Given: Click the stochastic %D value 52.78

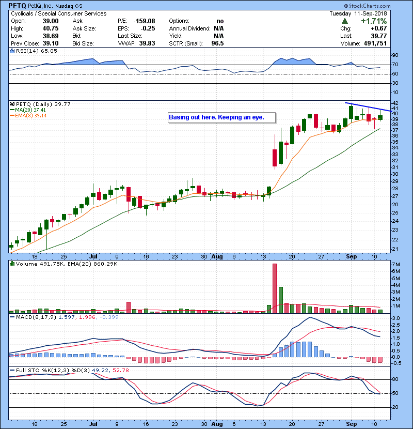Looking at the screenshot, I should point(120,371).
